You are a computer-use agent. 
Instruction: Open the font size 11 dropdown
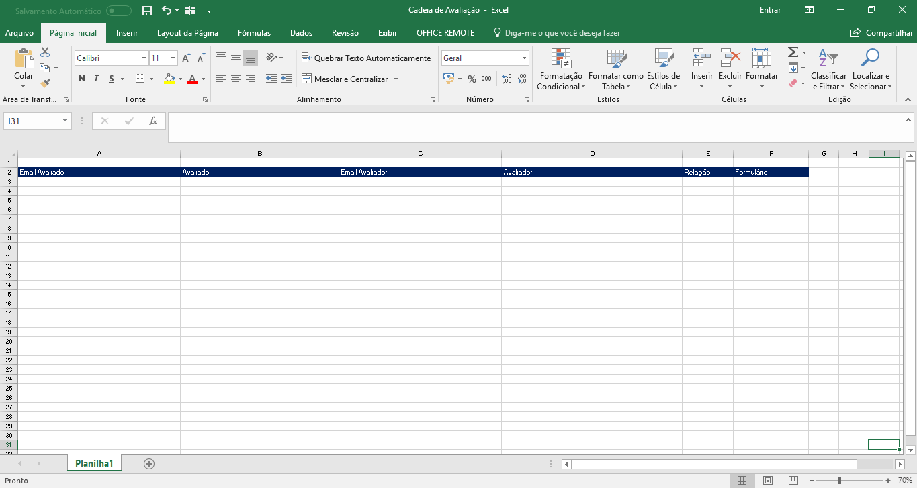pyautogui.click(x=173, y=58)
